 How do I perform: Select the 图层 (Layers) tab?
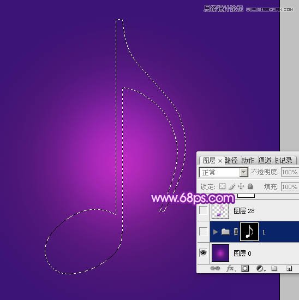209,161
